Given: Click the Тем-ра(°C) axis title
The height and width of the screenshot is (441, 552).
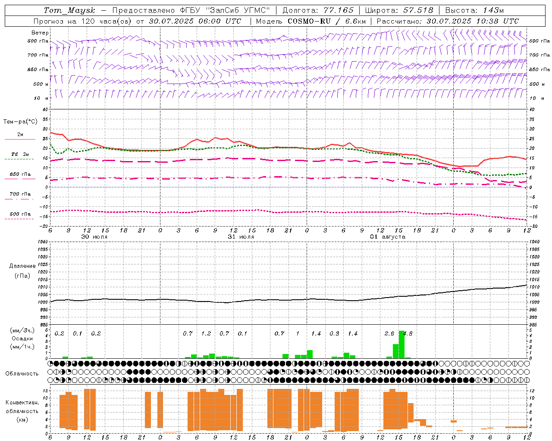Looking at the screenshot, I should (20, 122).
